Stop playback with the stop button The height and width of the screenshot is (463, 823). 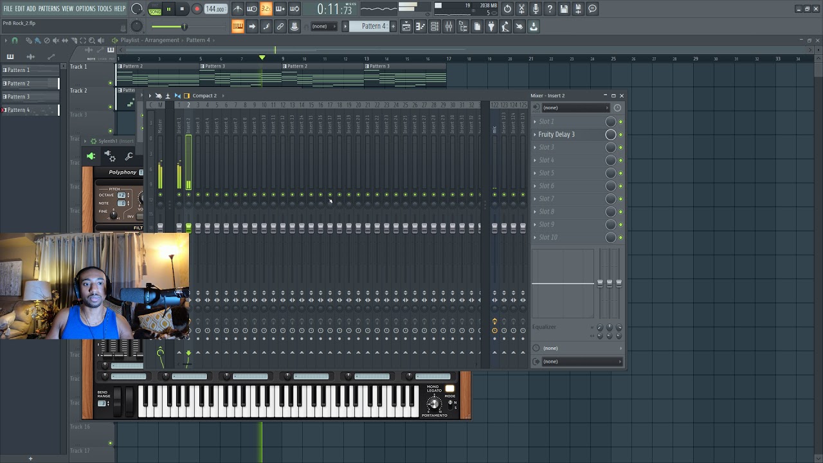tap(183, 9)
